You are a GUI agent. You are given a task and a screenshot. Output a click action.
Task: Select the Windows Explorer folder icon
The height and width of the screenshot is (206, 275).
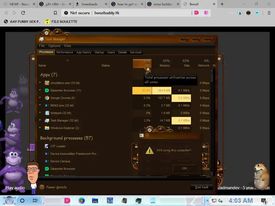(47, 128)
